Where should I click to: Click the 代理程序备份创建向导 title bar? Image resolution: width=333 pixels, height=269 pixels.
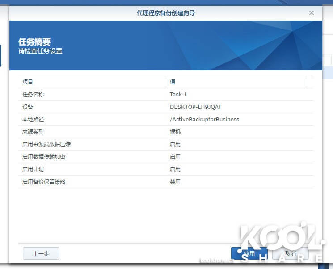click(165, 13)
